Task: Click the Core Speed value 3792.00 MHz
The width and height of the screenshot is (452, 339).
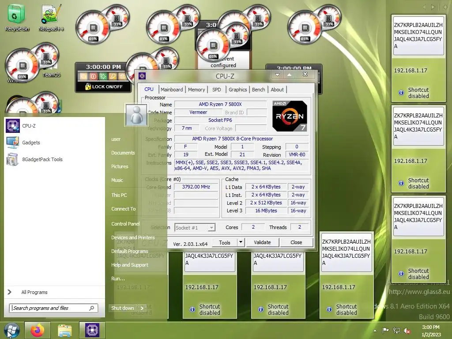Action: point(196,187)
